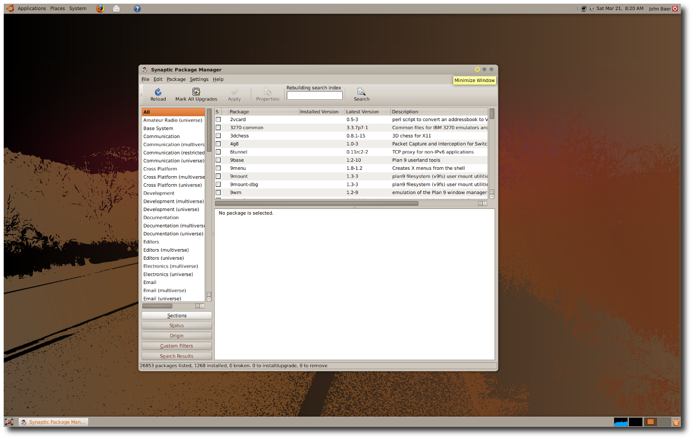Open the Help menu

point(218,79)
